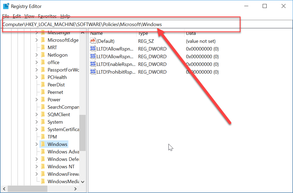
Task: Click the DWORD icon beside LLTD!EnableRspn
Action: coord(93,64)
